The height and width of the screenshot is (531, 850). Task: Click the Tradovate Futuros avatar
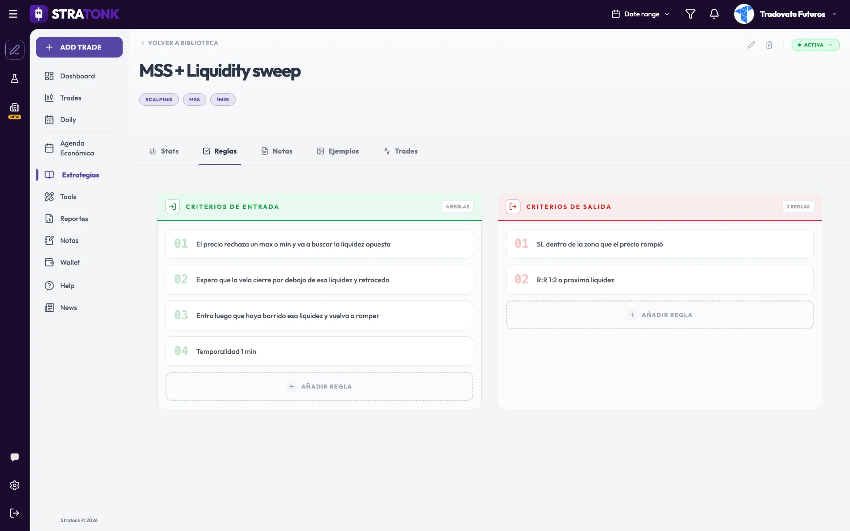(x=744, y=14)
